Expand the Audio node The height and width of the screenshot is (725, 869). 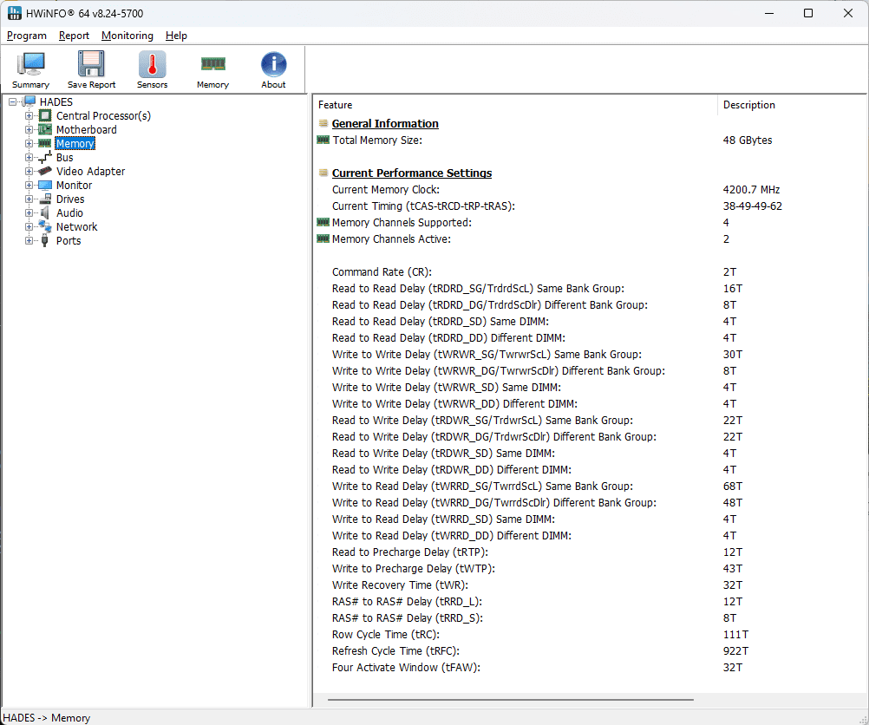(x=29, y=212)
